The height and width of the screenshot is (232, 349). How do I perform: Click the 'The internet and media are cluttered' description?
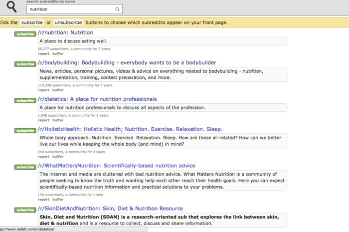click(x=162, y=181)
